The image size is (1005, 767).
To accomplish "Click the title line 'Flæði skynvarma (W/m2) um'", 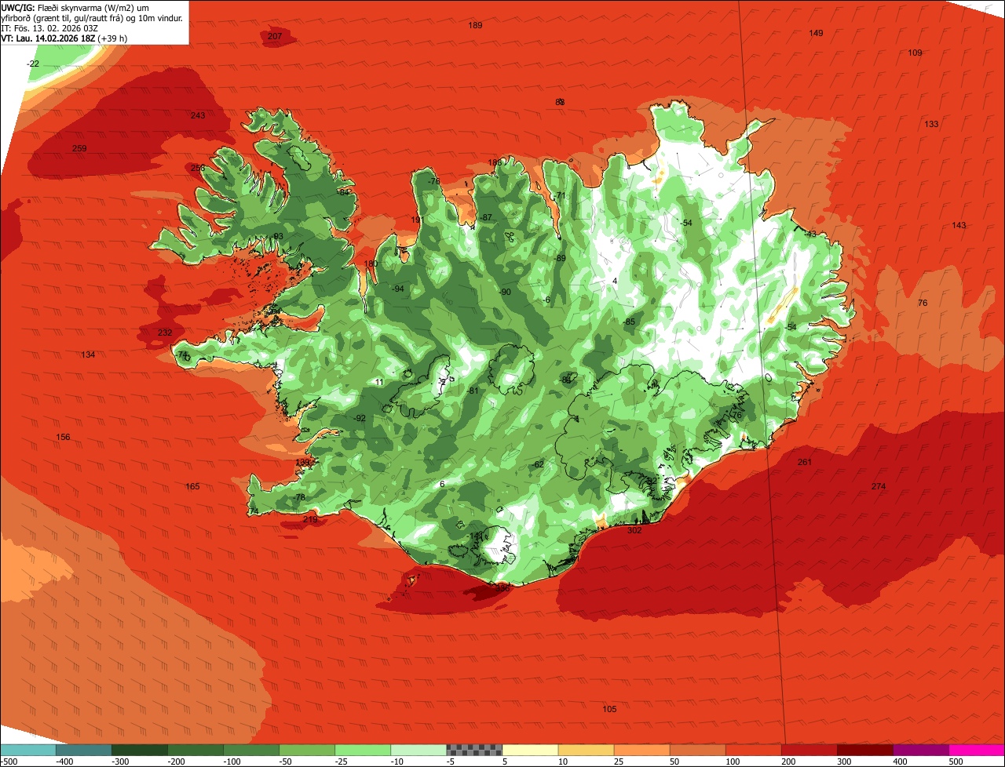I will [93, 7].
